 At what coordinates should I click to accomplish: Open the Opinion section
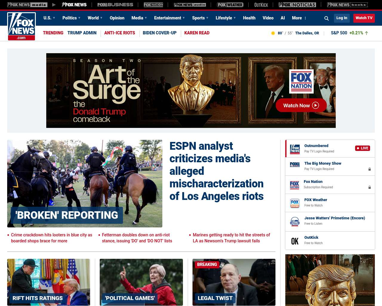point(117,18)
